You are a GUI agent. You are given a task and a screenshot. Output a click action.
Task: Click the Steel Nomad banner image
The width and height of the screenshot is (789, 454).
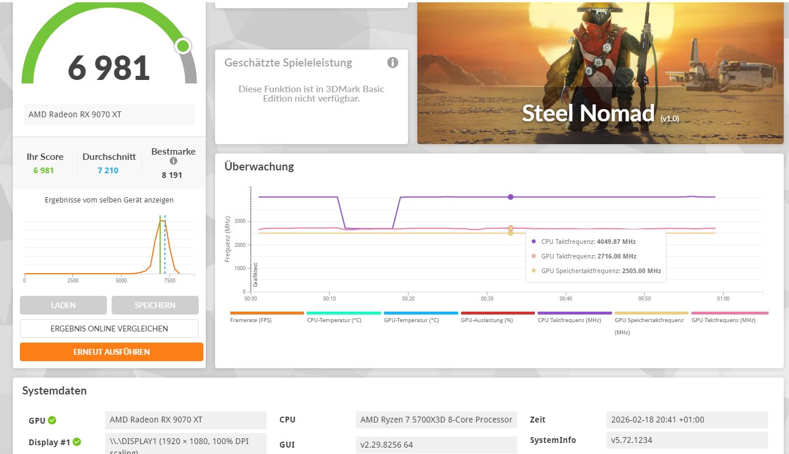click(x=600, y=72)
